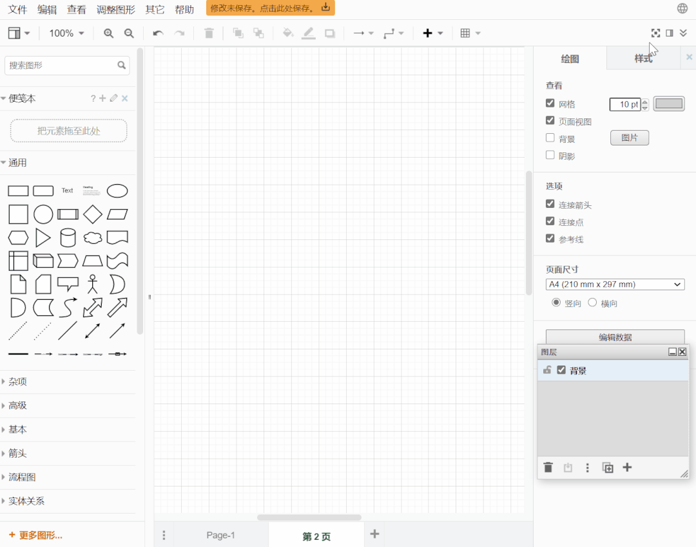Click the 图片 background image button
696x547 pixels.
[x=630, y=138]
